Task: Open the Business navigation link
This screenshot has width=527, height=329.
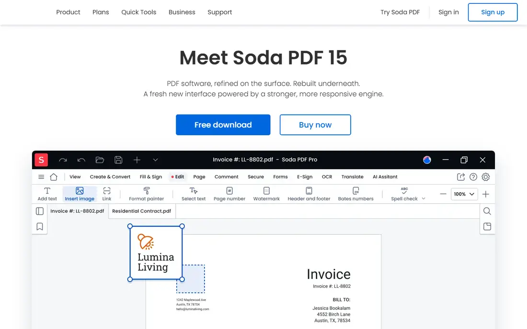Action: 182,12
